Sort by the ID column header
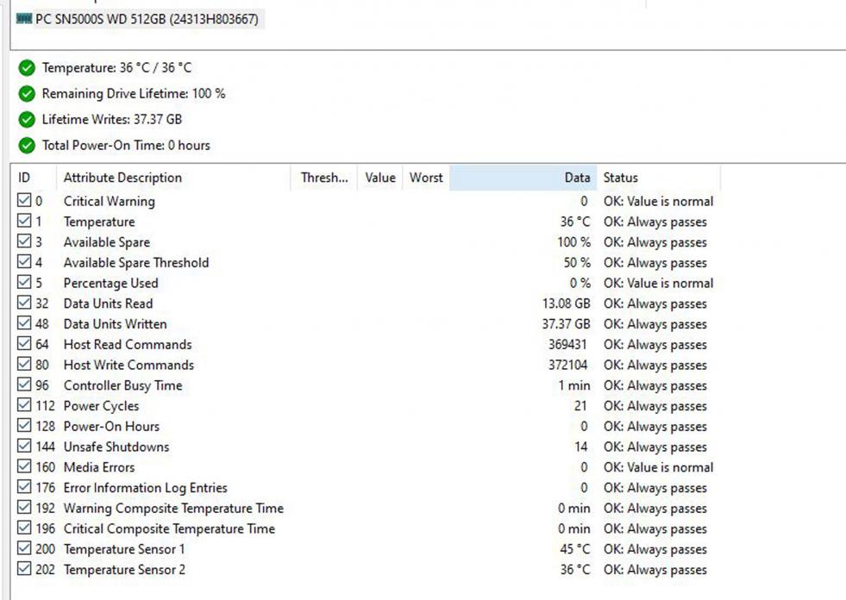Image resolution: width=846 pixels, height=600 pixels. 24,178
